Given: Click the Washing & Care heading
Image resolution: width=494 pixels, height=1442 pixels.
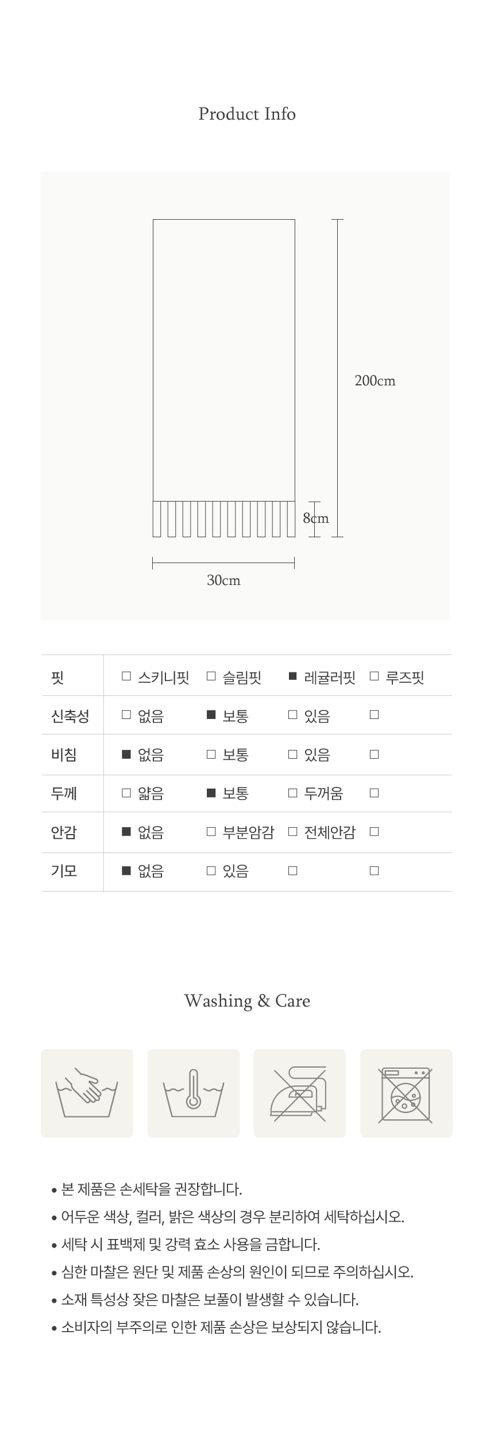Looking at the screenshot, I should 247,1001.
